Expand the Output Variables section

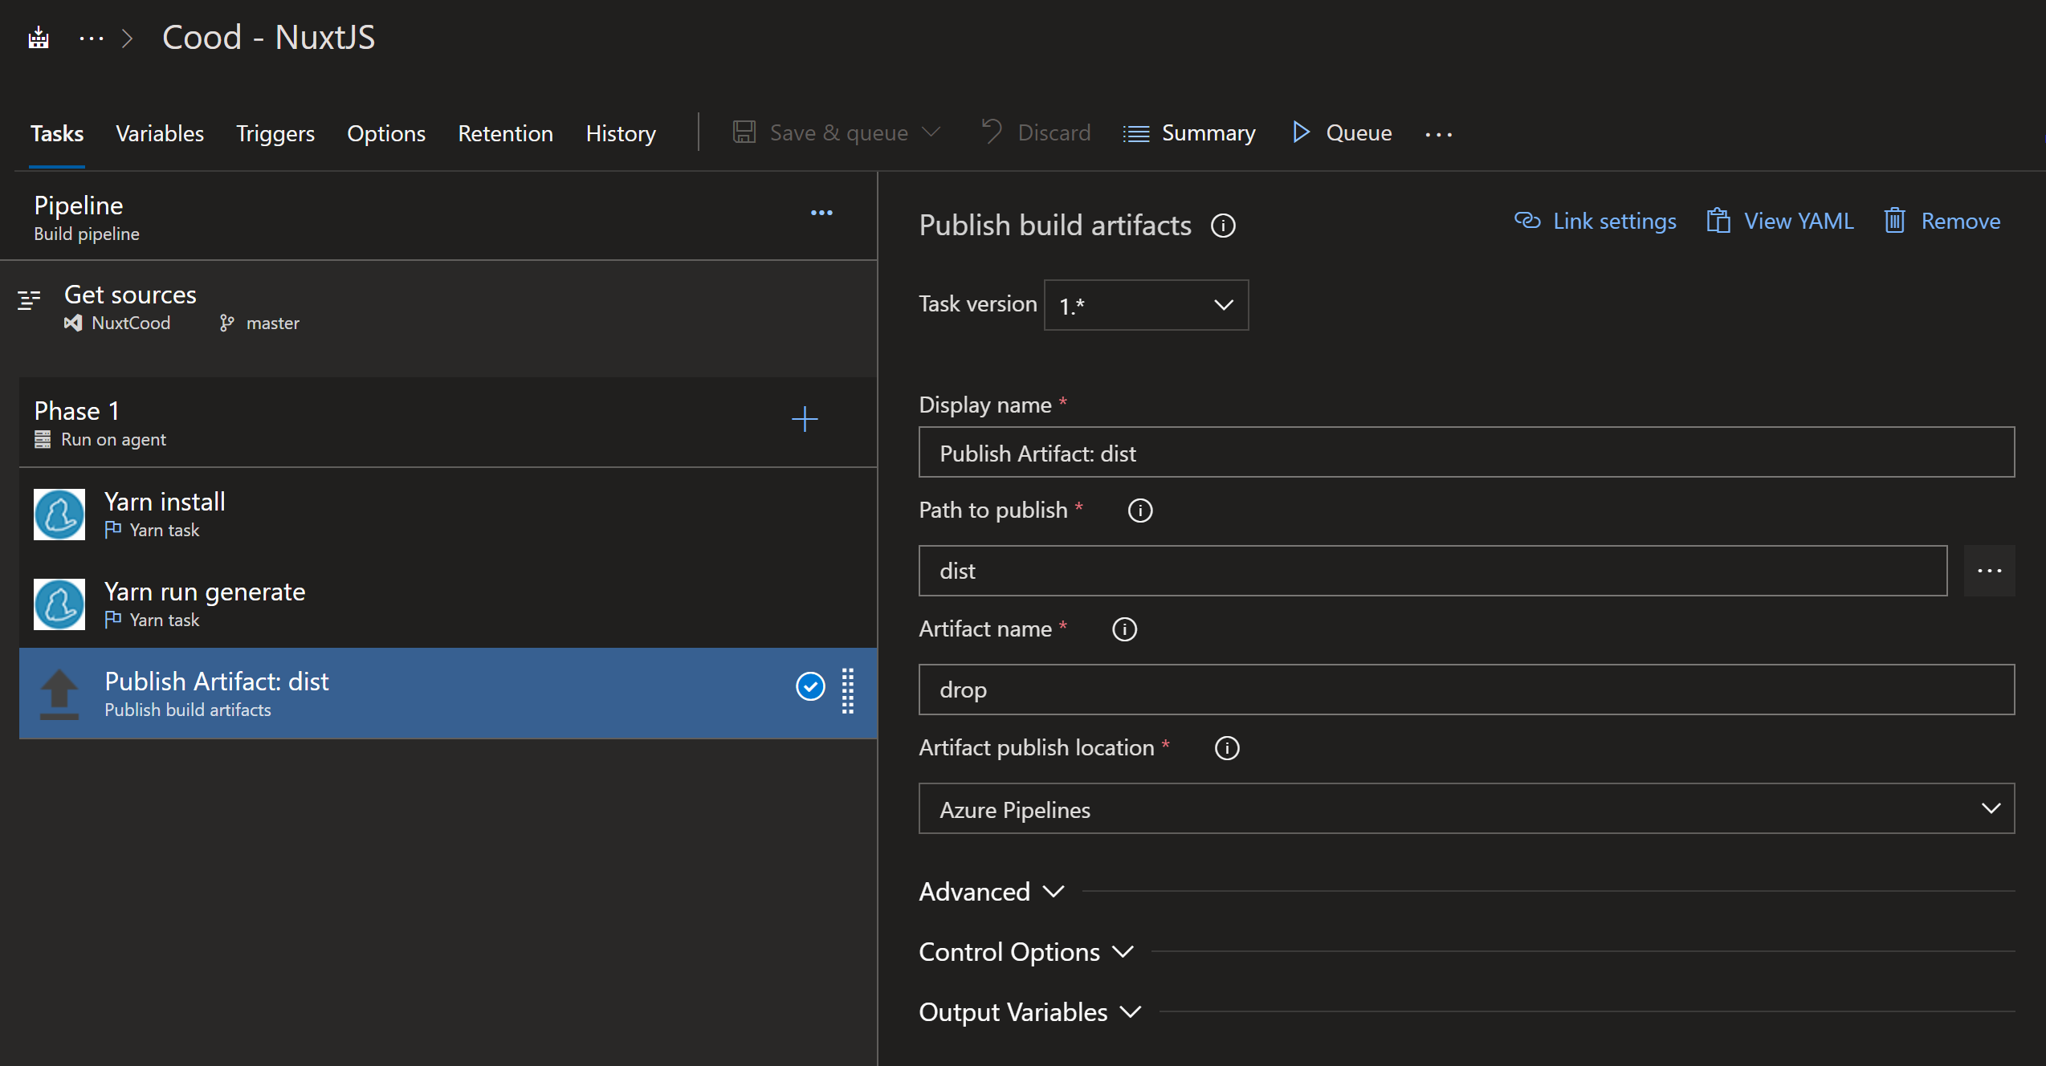[x=1030, y=1011]
